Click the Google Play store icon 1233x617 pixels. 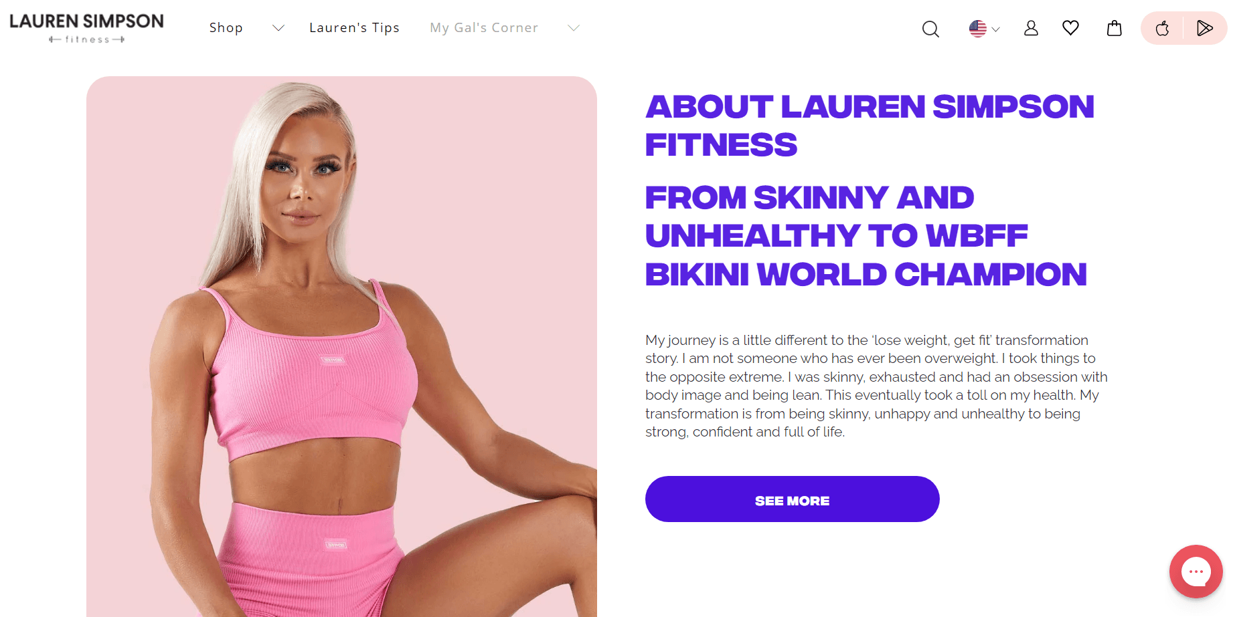[x=1205, y=28]
